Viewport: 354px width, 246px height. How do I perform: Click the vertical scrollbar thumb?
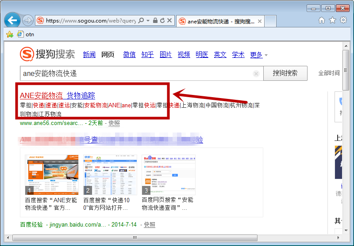point(346,70)
